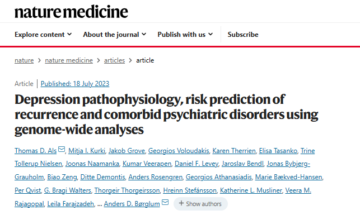Open Georgios Voloudakis author details

coord(179,151)
